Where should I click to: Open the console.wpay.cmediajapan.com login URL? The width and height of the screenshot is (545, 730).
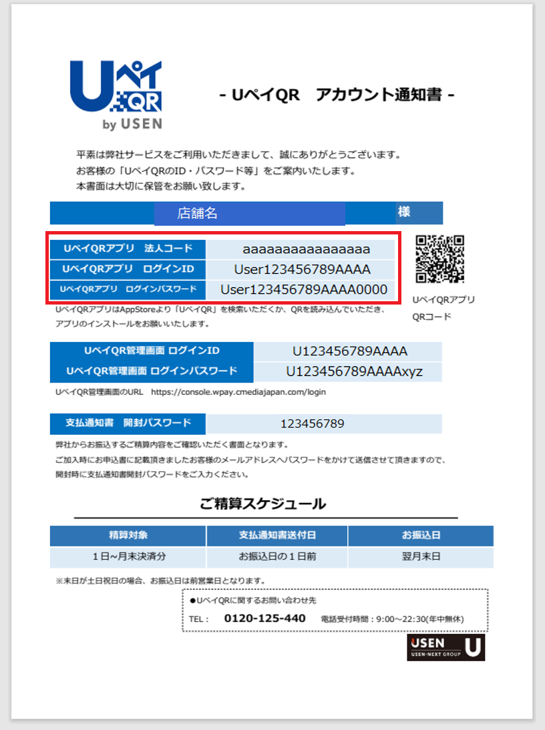pos(238,392)
